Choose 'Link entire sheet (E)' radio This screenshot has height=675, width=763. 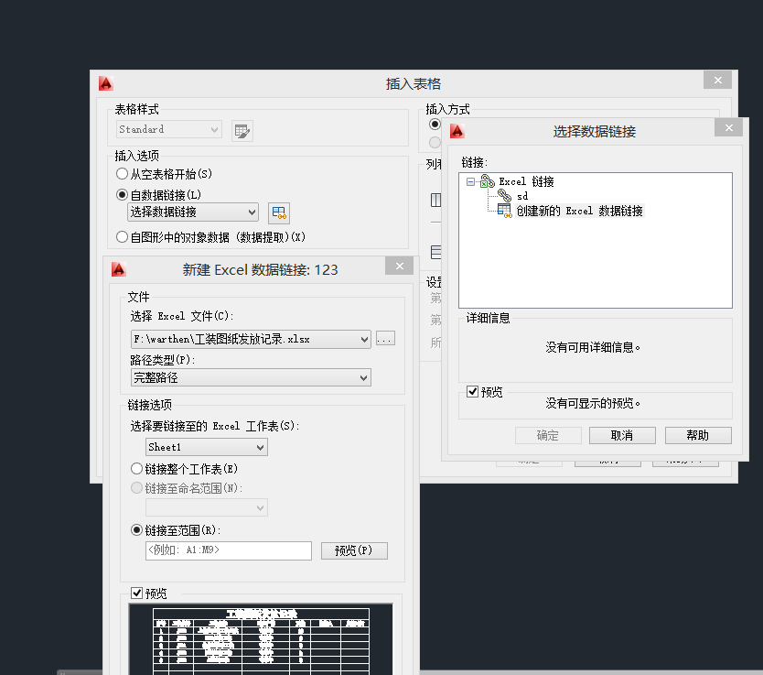pyautogui.click(x=136, y=469)
